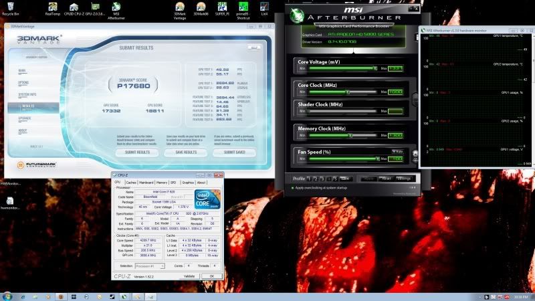The width and height of the screenshot is (535, 301).
Task: Click the SAVE RESULTS button
Action: click(185, 152)
